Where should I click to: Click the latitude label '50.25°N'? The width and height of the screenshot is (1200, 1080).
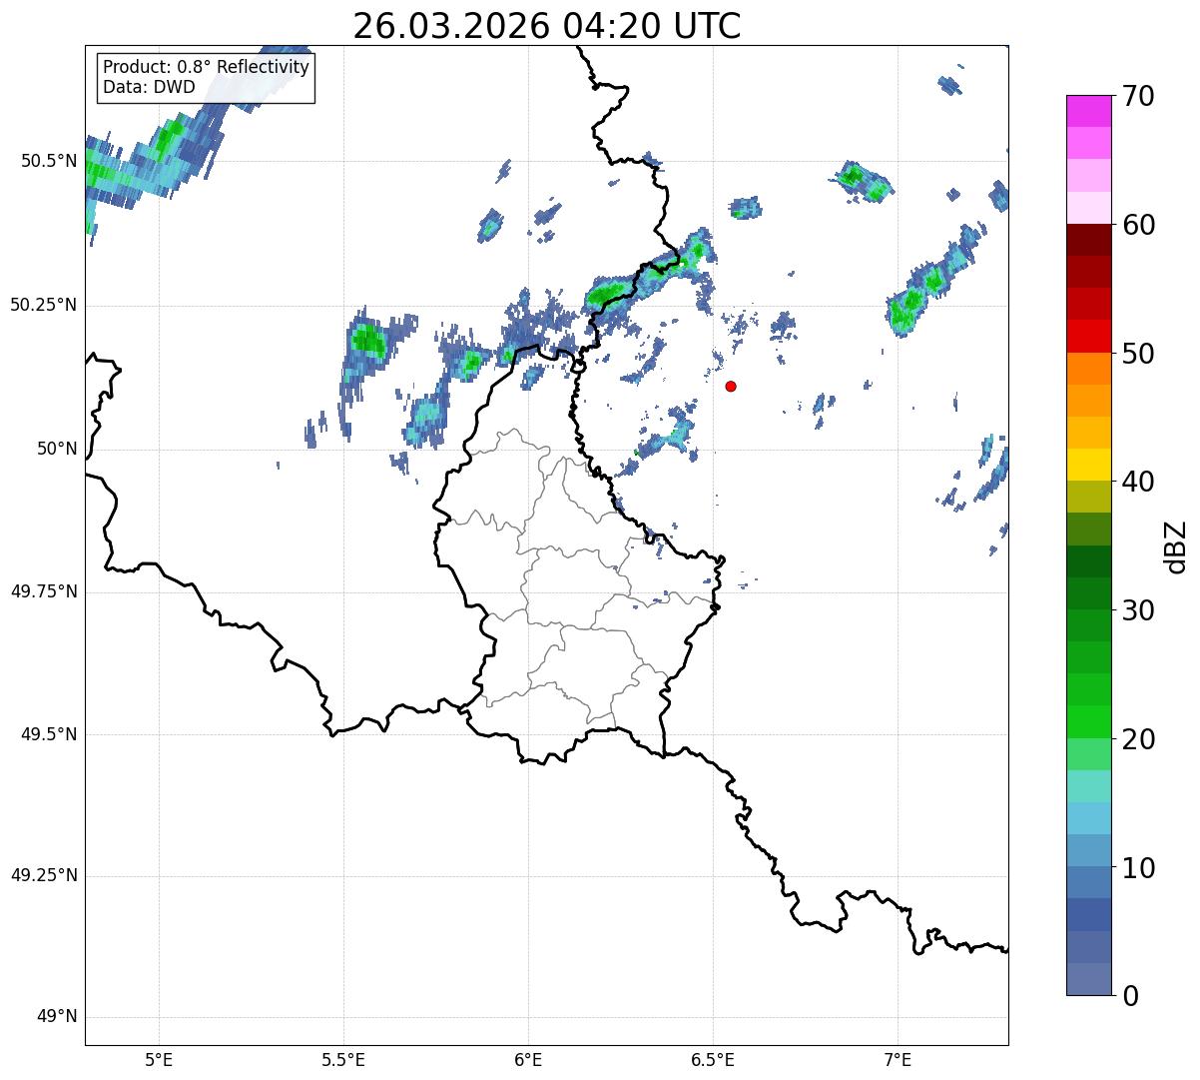click(43, 305)
